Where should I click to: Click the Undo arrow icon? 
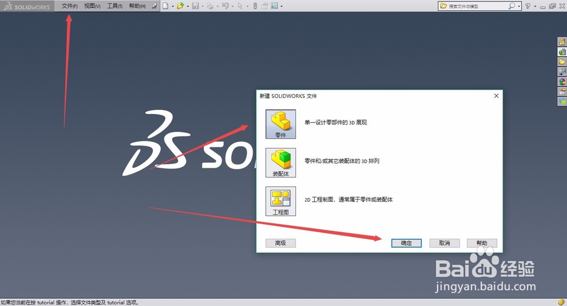[225, 6]
